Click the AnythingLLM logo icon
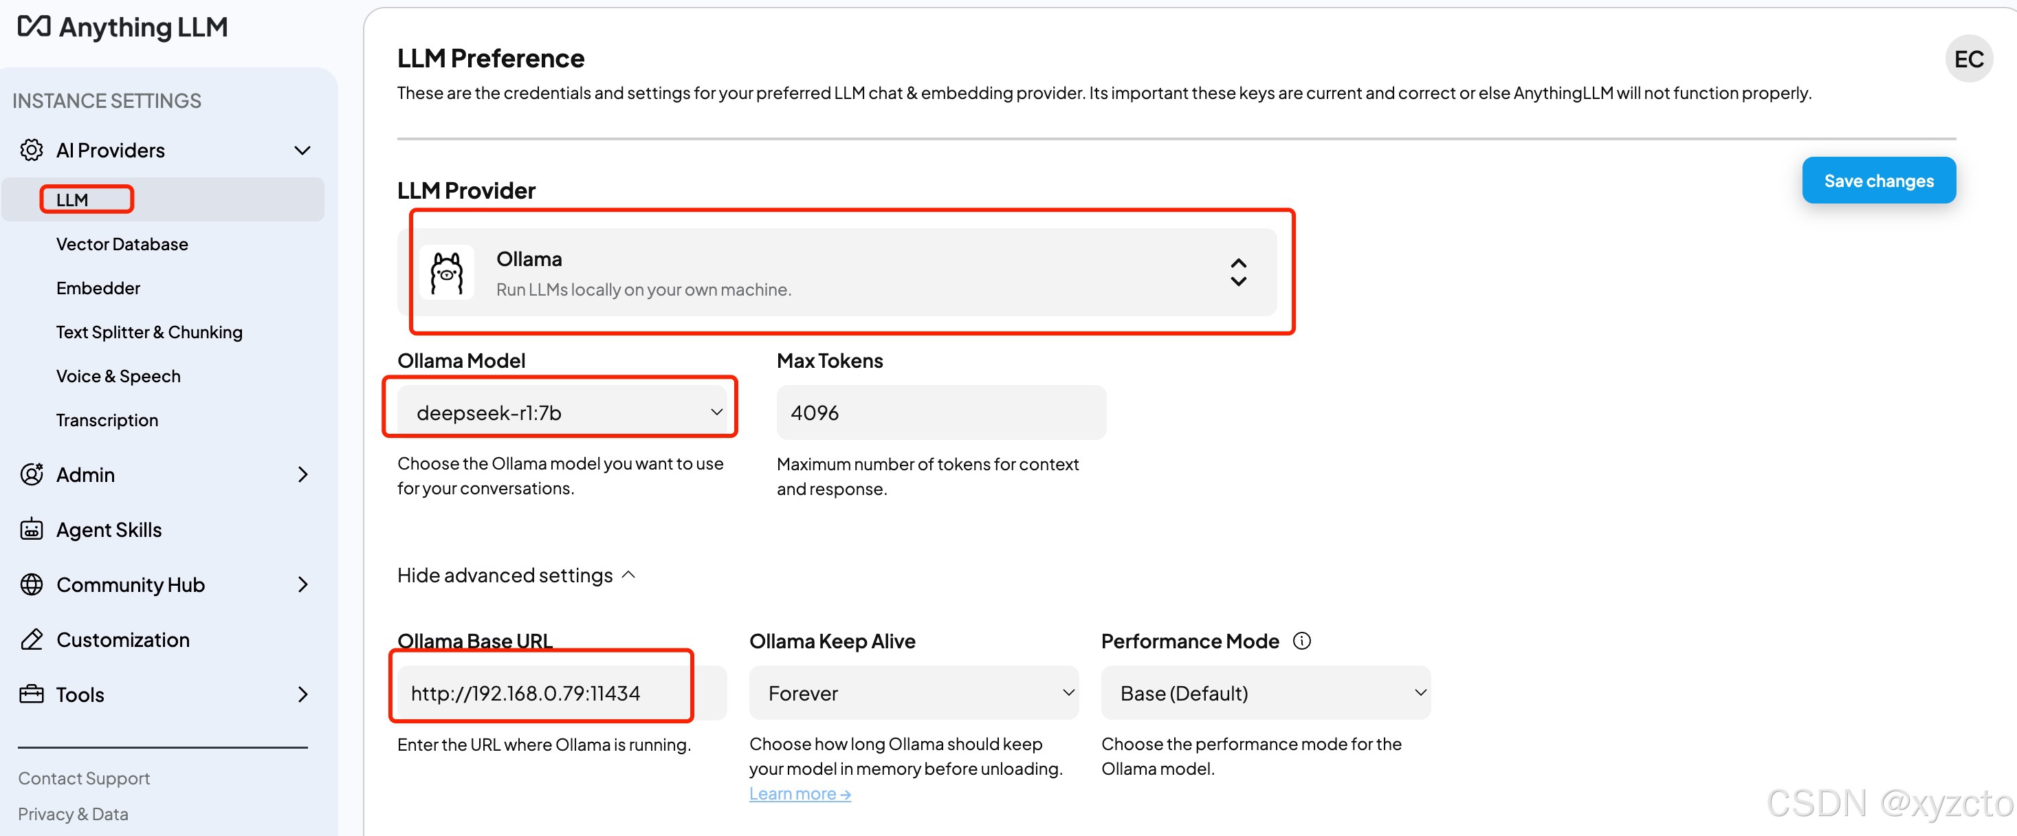Viewport: 2017px width, 836px height. pyautogui.click(x=34, y=27)
